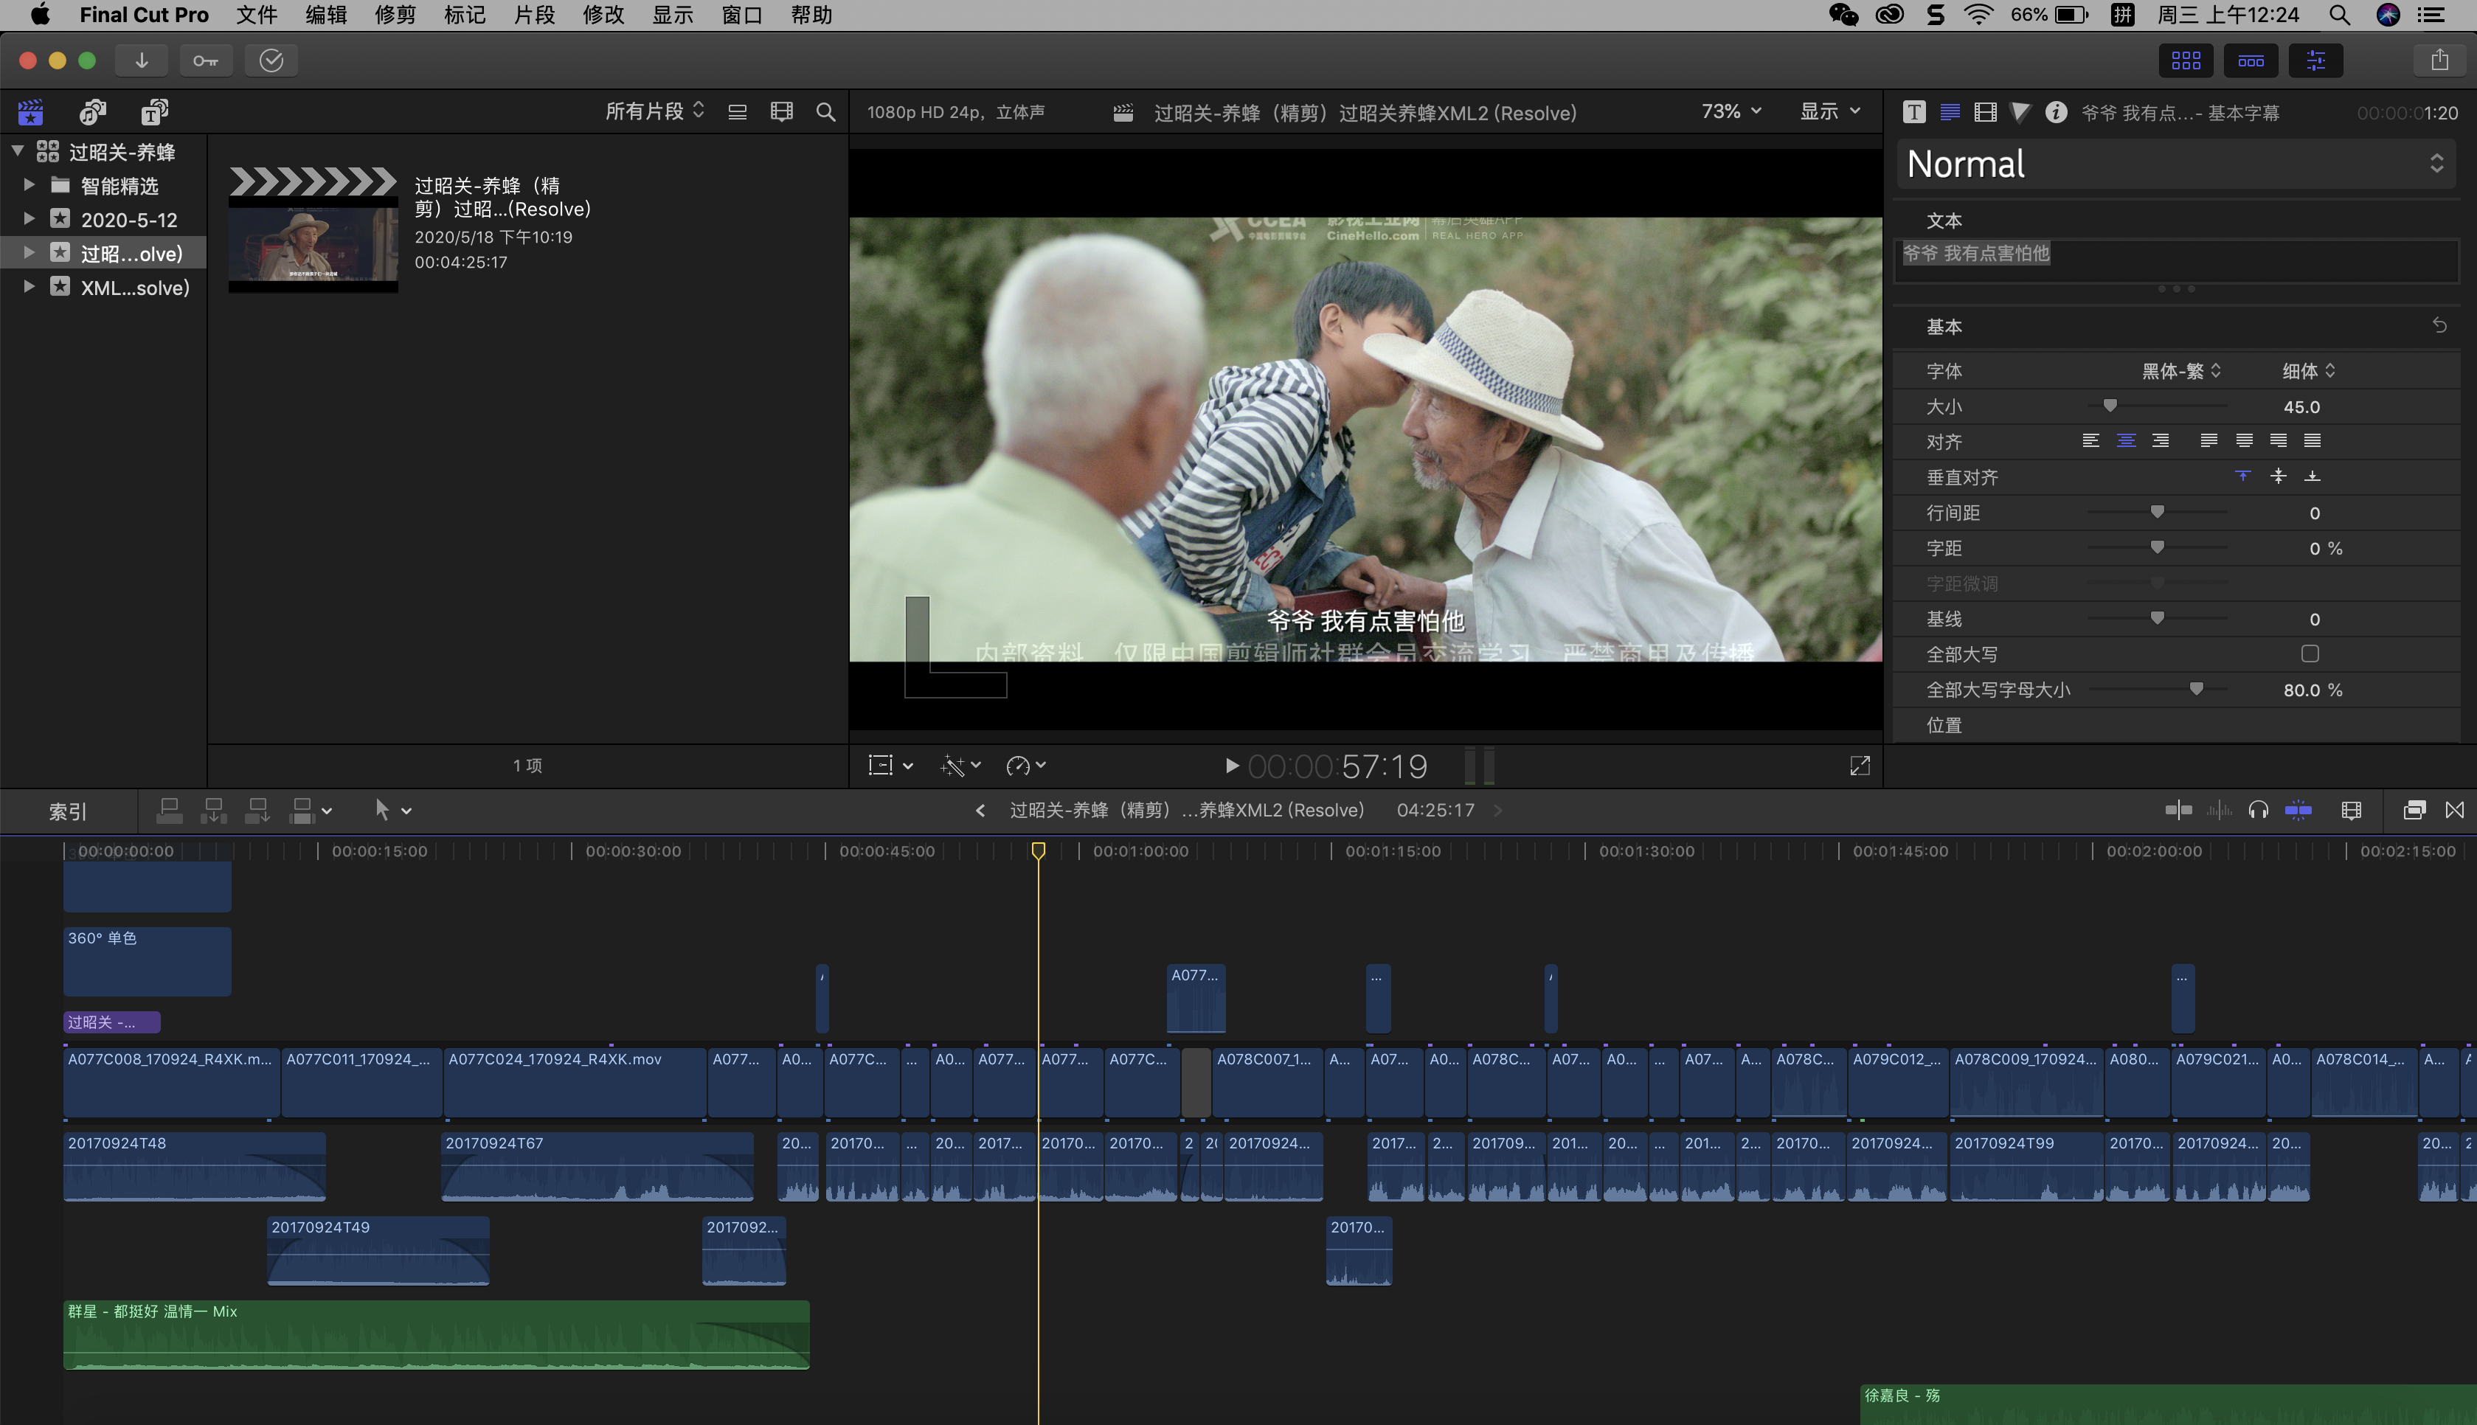Viewport: 2477px width, 1425px height.
Task: Enable the 全部大写 checkbox
Action: pyautogui.click(x=2310, y=653)
